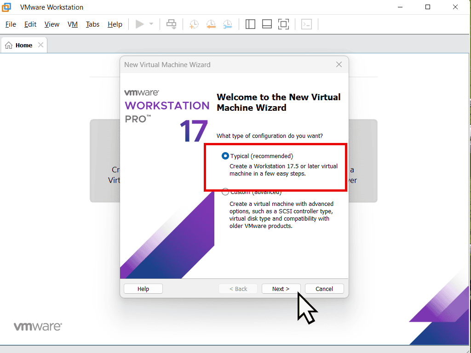
Task: Select the Typical (recommended) radio button
Action: tap(225, 156)
